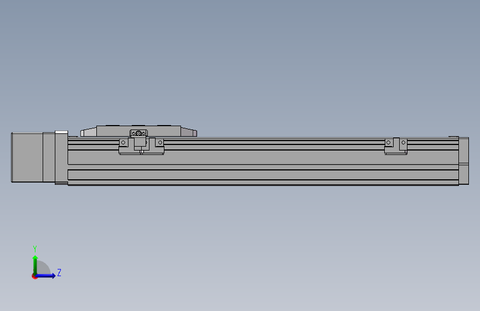Select the motor mounting plate next to the rail
This screenshot has width=480, height=311.
tap(61, 158)
